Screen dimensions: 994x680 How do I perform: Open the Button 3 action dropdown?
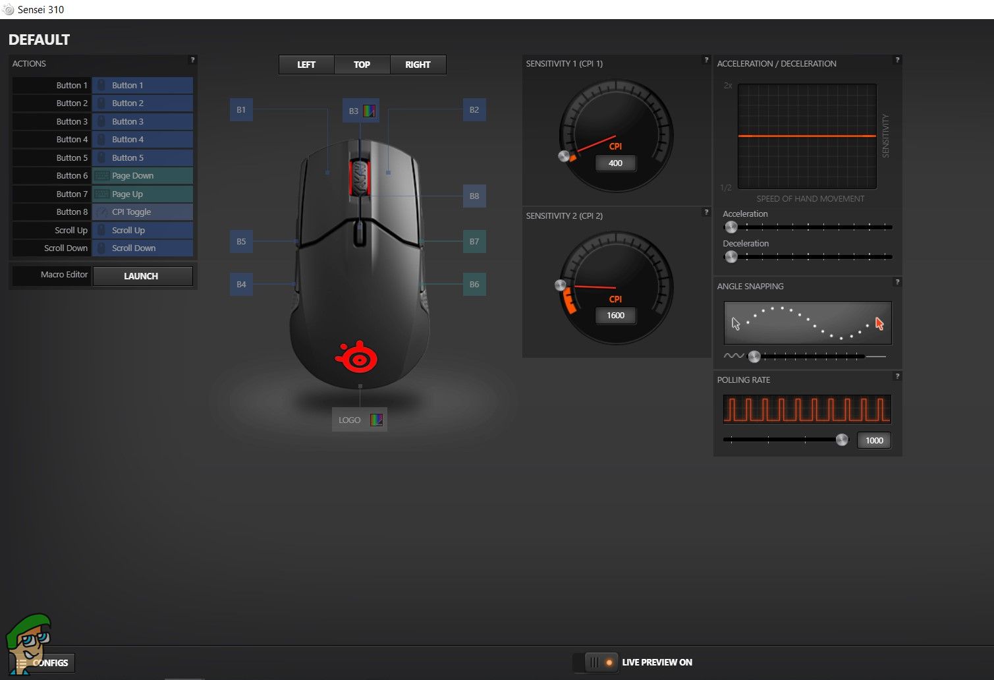tap(142, 121)
